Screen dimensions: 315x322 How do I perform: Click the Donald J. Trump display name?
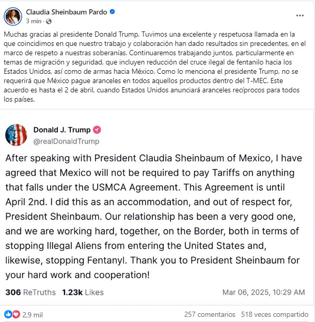pos(61,130)
